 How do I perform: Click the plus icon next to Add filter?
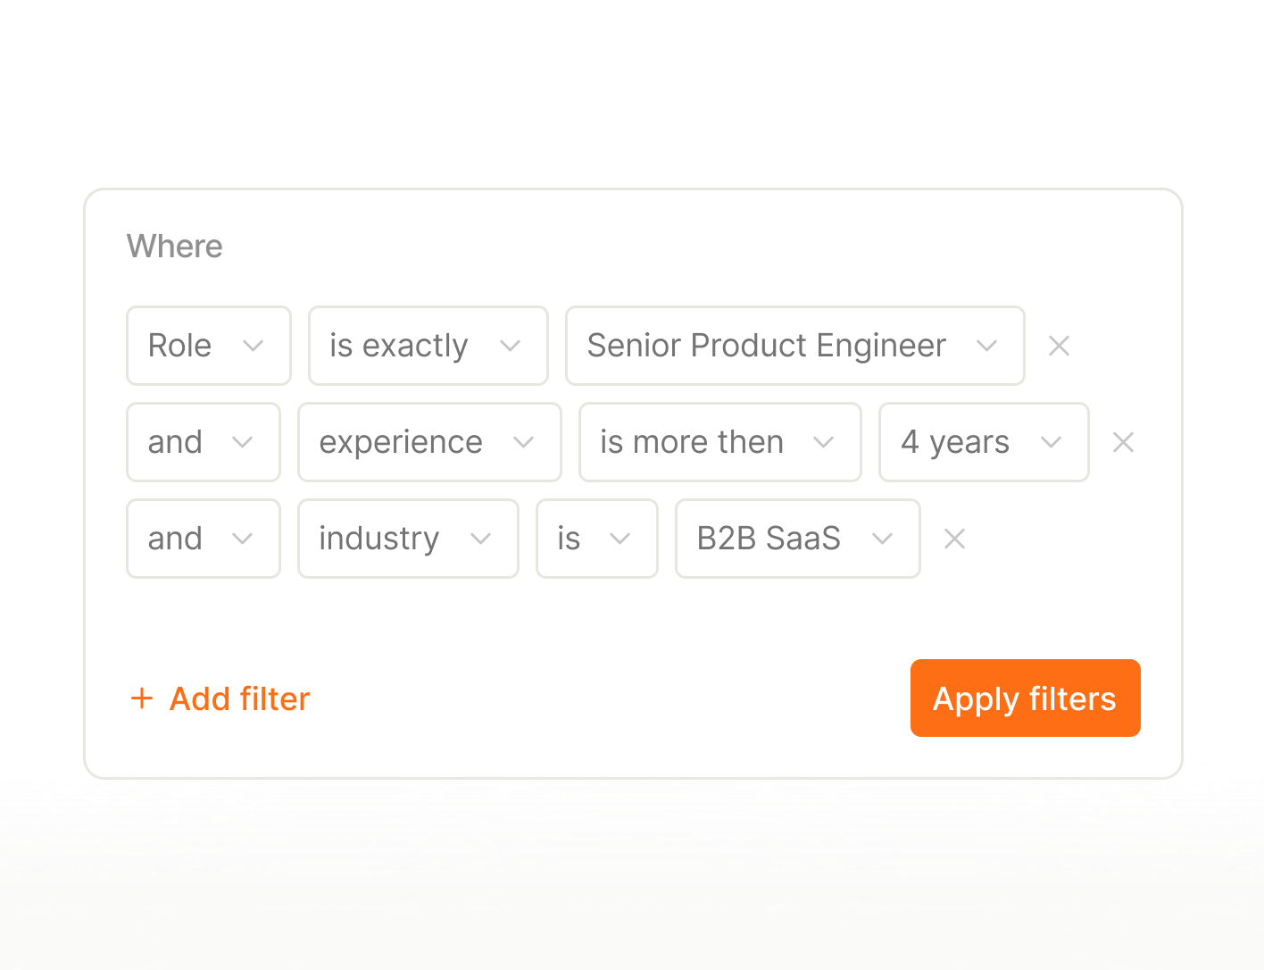point(143,698)
